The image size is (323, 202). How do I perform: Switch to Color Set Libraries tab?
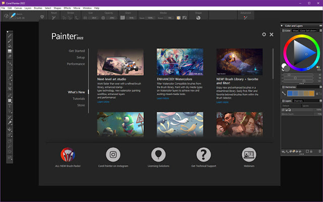[x=308, y=31]
